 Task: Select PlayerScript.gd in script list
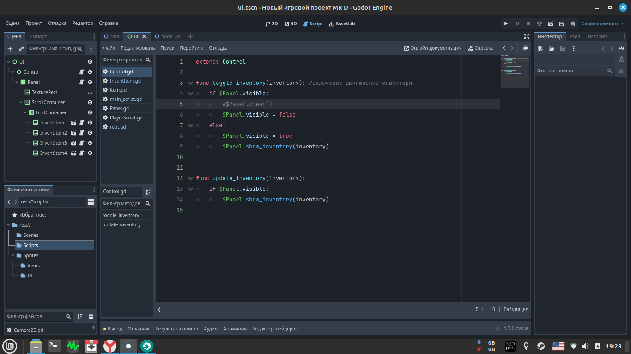(x=126, y=118)
